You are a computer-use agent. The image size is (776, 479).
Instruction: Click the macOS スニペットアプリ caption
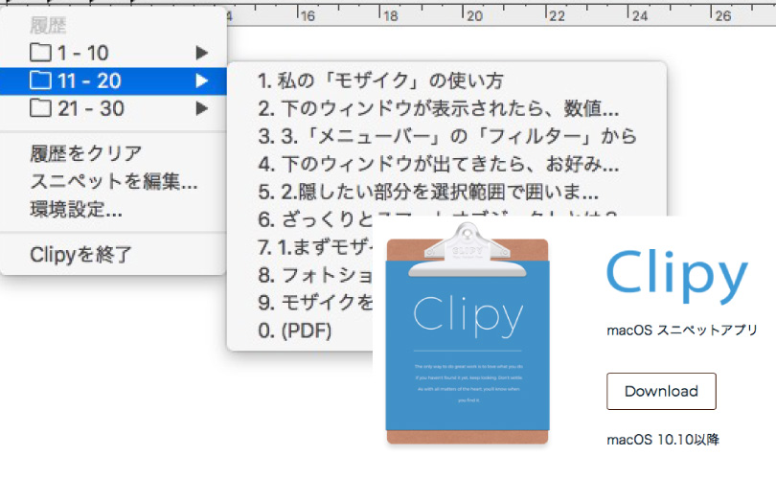pyautogui.click(x=682, y=331)
